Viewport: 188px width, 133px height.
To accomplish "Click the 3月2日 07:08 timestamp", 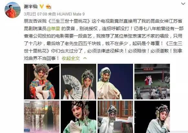I will pyautogui.click(x=36, y=14).
